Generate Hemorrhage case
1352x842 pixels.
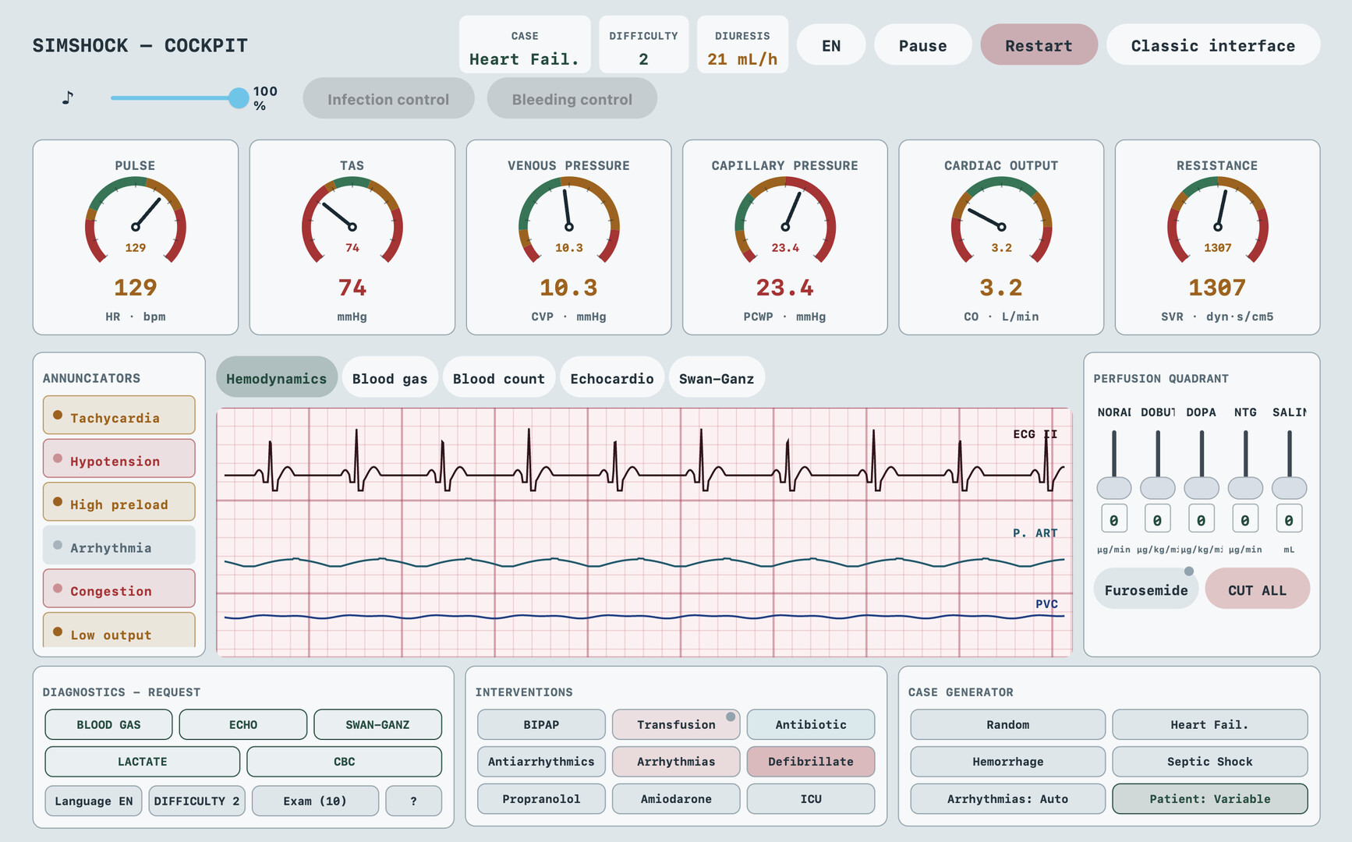click(x=1008, y=762)
